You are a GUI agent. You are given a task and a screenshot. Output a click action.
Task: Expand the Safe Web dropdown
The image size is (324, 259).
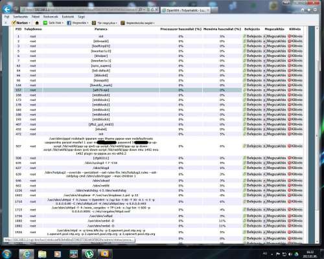coord(63,23)
